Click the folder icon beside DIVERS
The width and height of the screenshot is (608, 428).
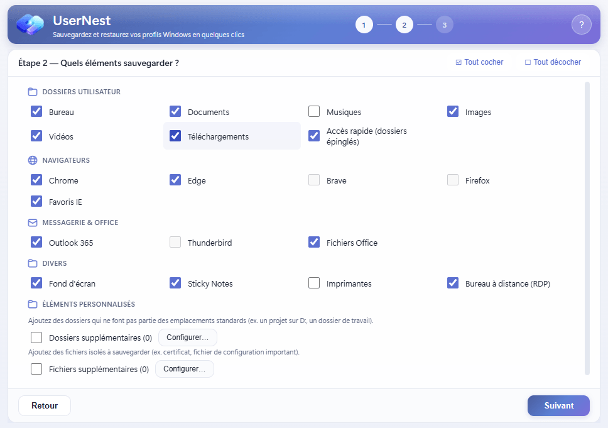pos(32,263)
